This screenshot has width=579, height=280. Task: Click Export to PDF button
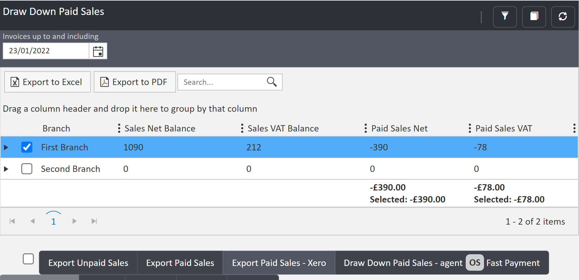coord(135,82)
